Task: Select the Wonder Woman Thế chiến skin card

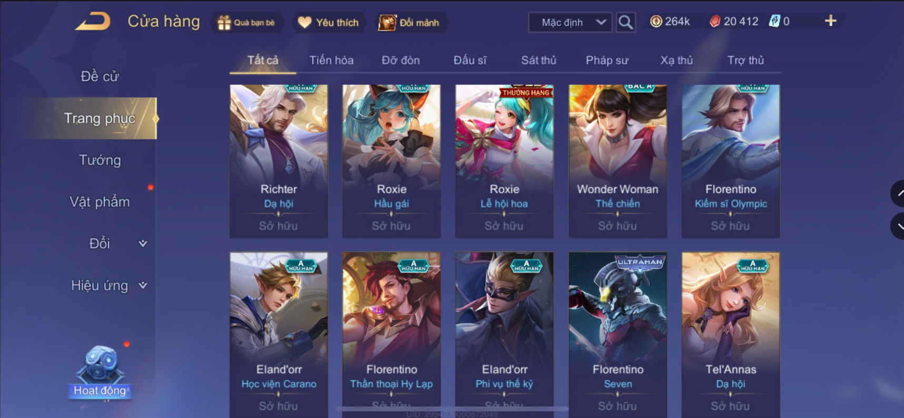Action: (x=618, y=161)
